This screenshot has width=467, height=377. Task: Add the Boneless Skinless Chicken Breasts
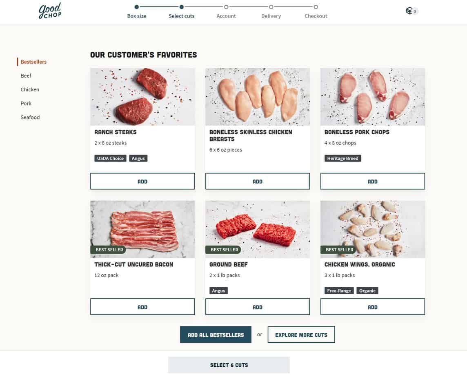point(258,181)
